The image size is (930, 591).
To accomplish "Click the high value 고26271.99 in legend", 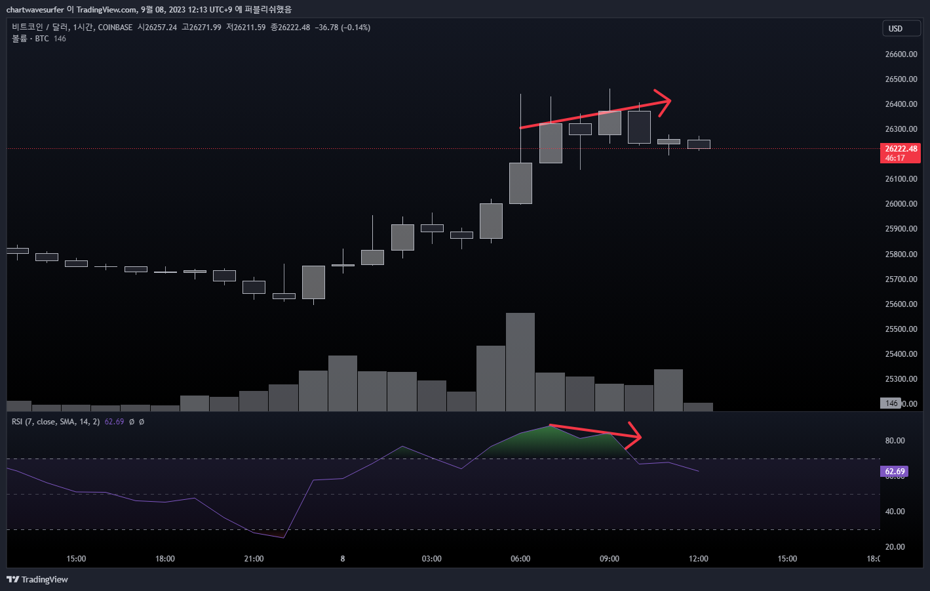I will 201,28.
